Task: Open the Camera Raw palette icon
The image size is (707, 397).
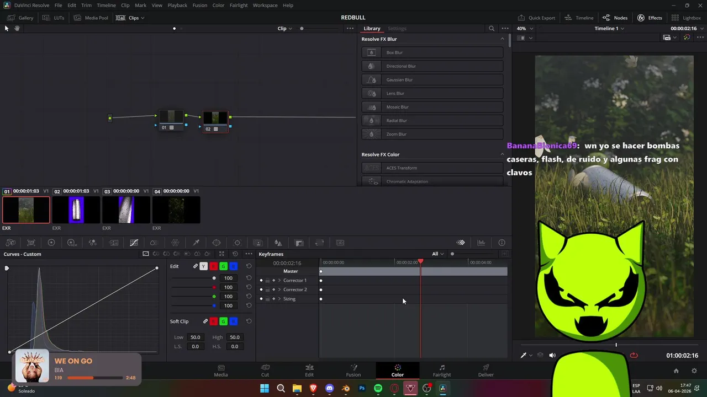Action: pos(10,243)
